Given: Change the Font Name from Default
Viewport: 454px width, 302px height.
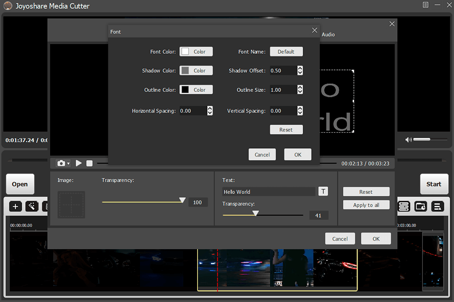Looking at the screenshot, I should (x=286, y=51).
